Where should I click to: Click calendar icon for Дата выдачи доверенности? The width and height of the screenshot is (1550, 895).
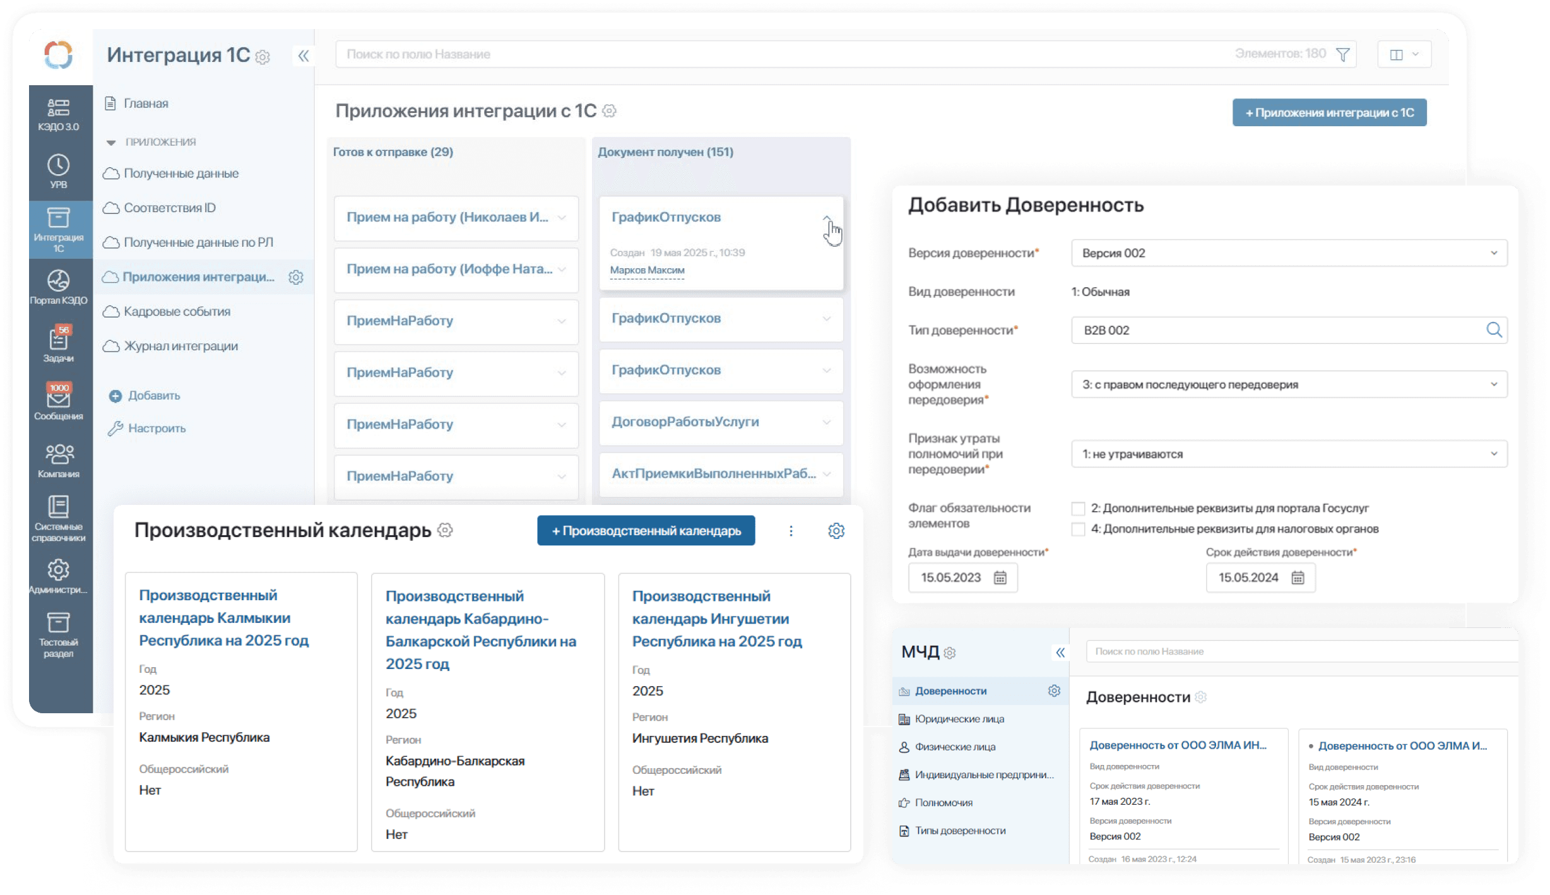[1000, 578]
